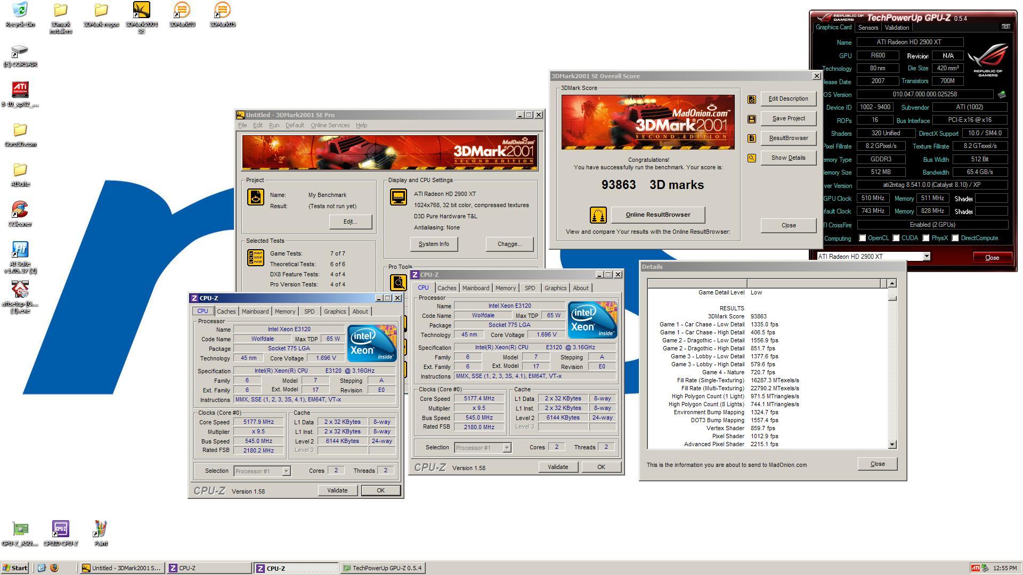Launch CPUID CPU-Z desktop shortcut
This screenshot has width=1023, height=575.
coord(61,534)
